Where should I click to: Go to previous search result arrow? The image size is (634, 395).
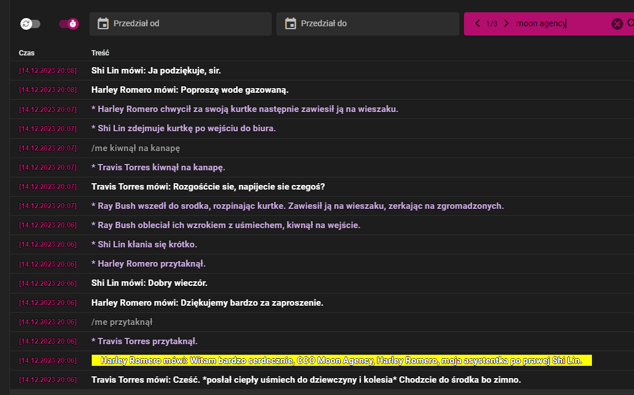click(477, 23)
